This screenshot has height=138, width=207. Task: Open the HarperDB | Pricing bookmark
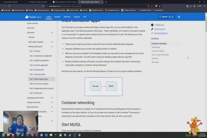point(145,10)
